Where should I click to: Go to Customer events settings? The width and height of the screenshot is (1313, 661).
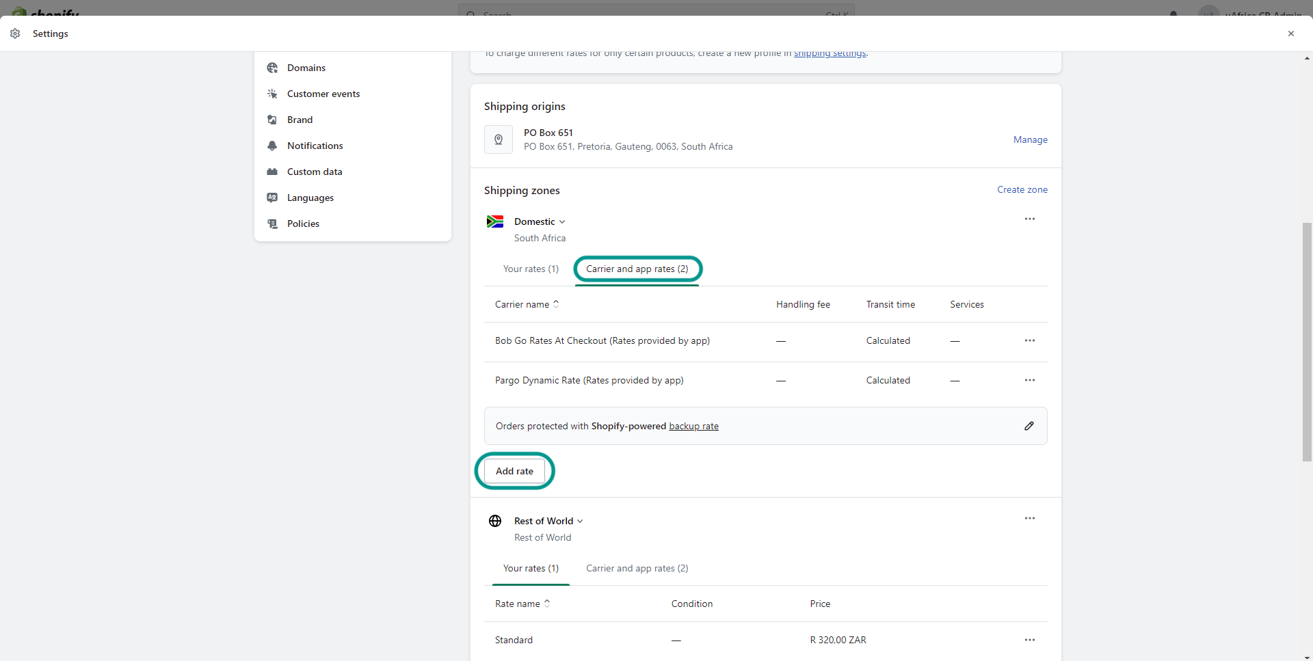(323, 94)
